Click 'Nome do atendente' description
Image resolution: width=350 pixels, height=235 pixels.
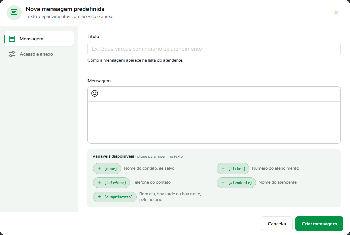click(277, 182)
